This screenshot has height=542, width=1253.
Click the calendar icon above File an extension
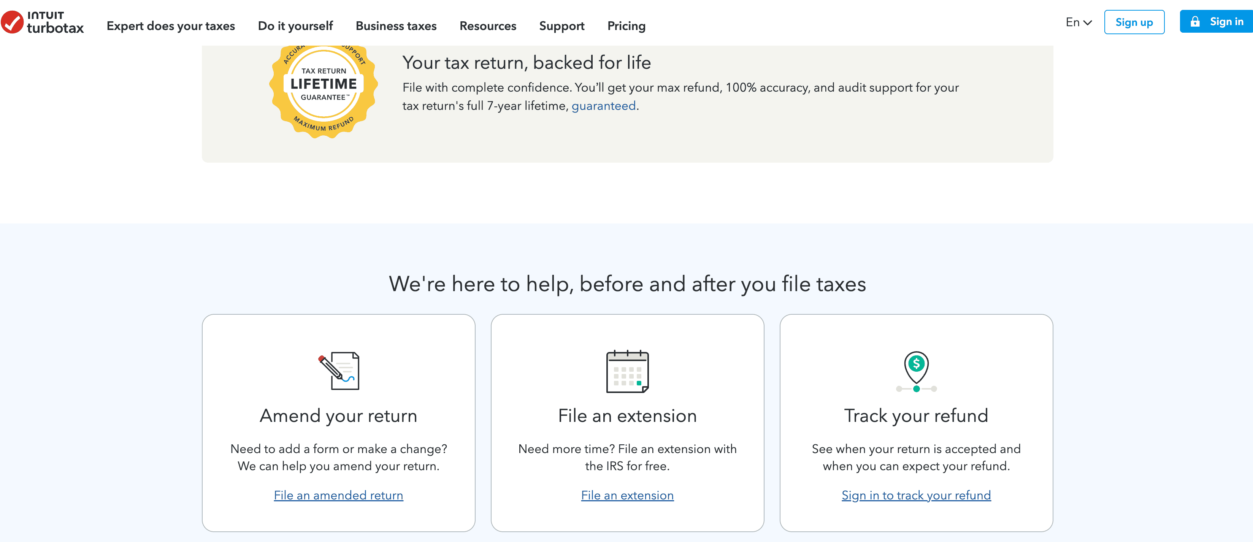tap(628, 372)
